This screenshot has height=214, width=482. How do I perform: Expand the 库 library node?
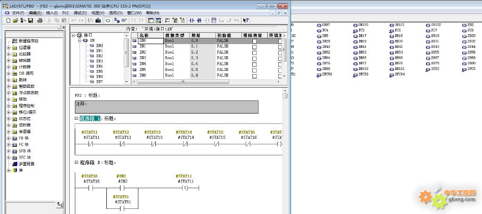(9, 170)
